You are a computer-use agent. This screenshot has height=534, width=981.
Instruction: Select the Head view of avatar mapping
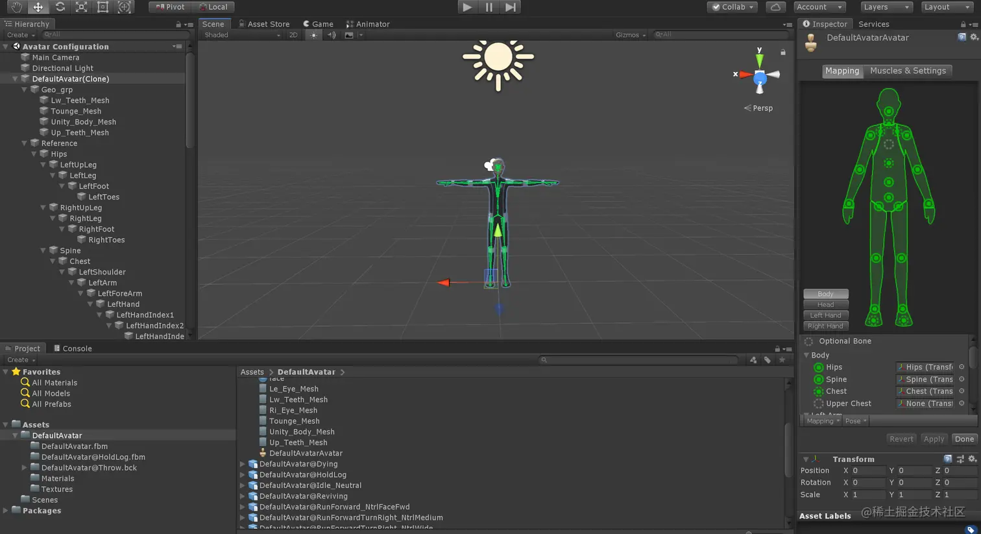[825, 305]
